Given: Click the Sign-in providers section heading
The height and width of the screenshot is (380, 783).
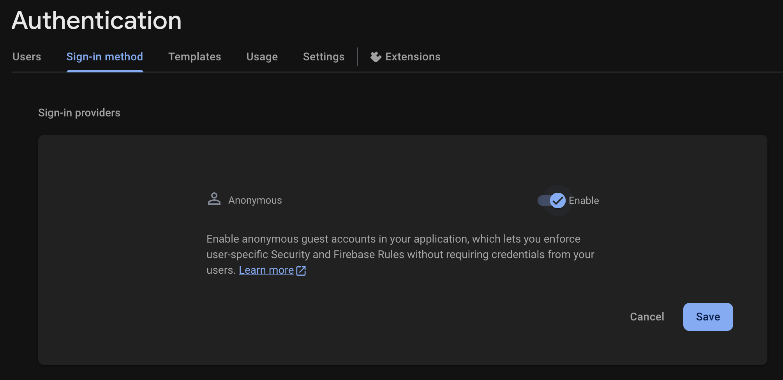Looking at the screenshot, I should point(79,113).
